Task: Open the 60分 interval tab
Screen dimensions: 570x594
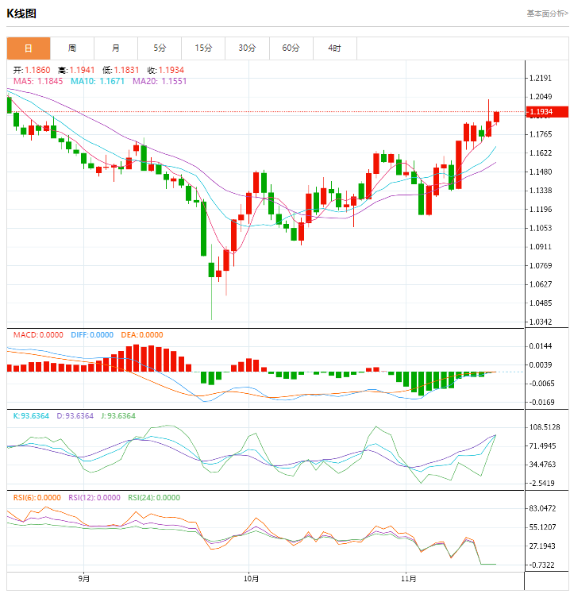Action: tap(291, 48)
